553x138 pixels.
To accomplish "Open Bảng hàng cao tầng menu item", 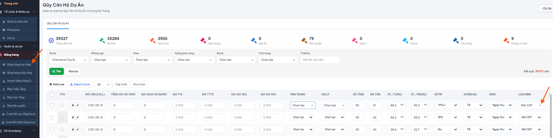I will coord(19,64).
